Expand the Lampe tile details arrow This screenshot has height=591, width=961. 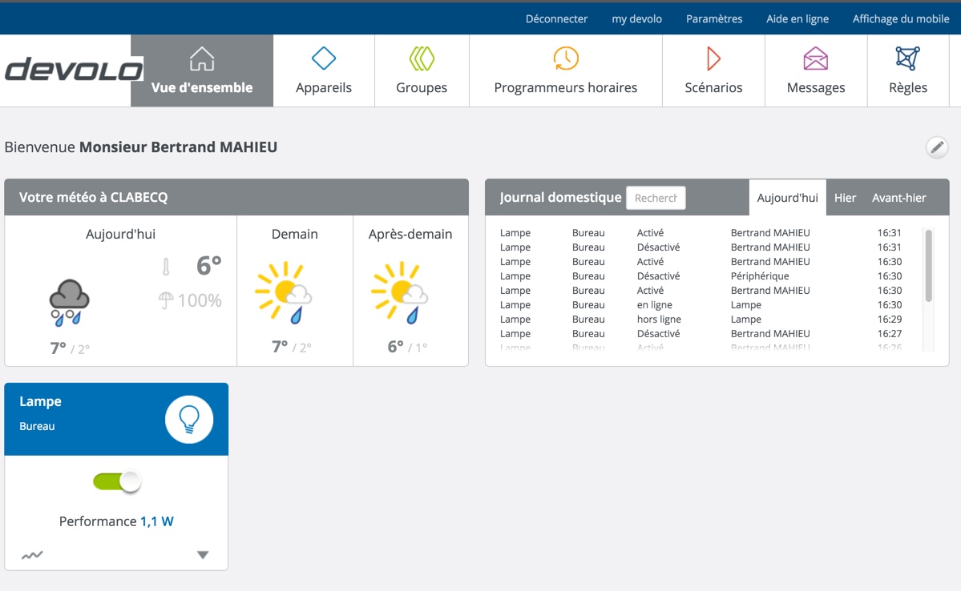203,555
